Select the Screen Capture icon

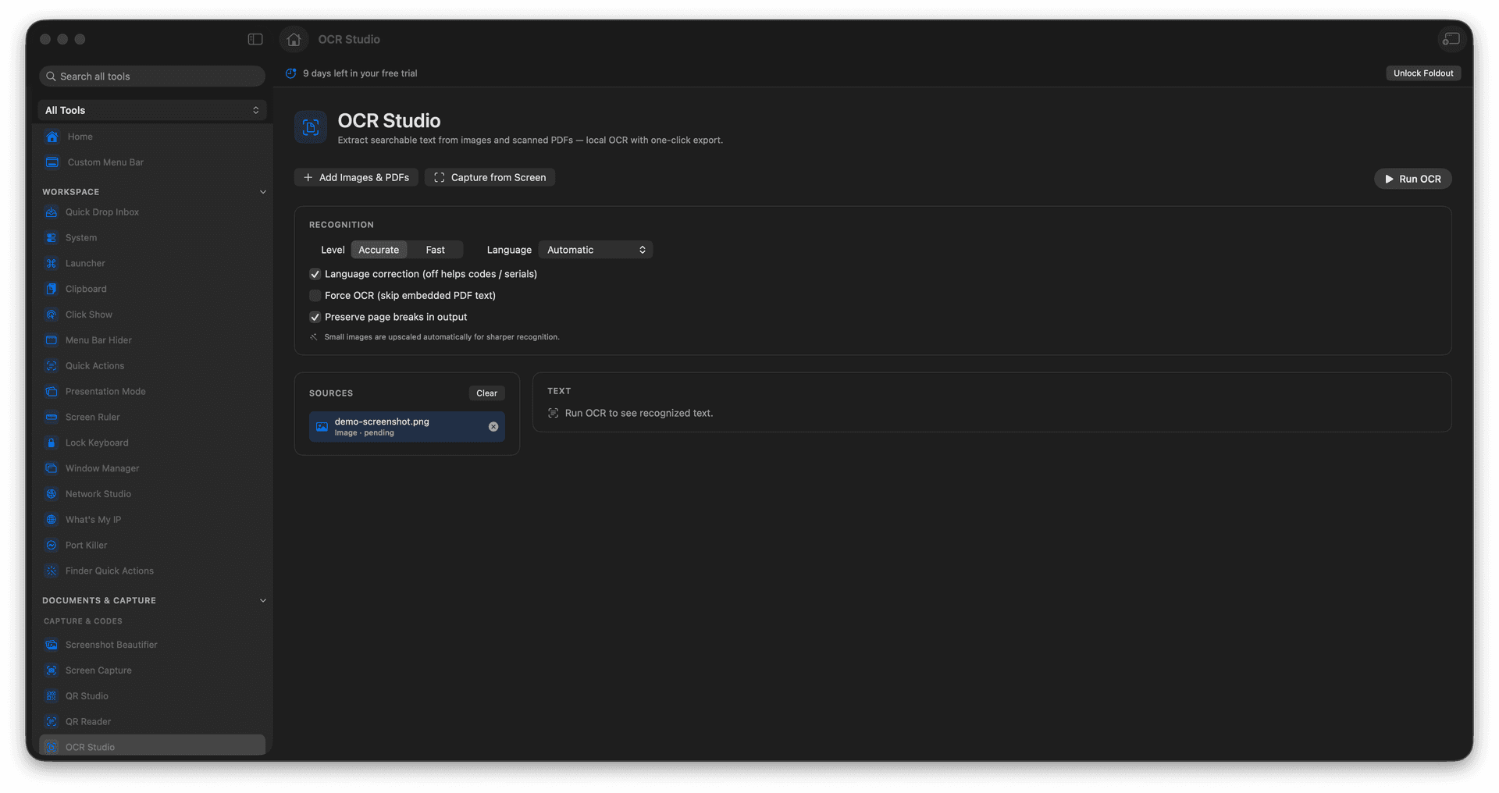point(52,670)
